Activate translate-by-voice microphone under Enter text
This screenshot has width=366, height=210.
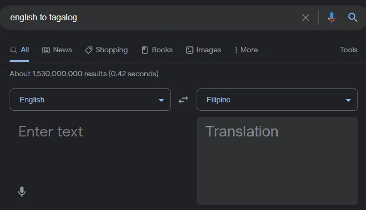[x=22, y=191]
